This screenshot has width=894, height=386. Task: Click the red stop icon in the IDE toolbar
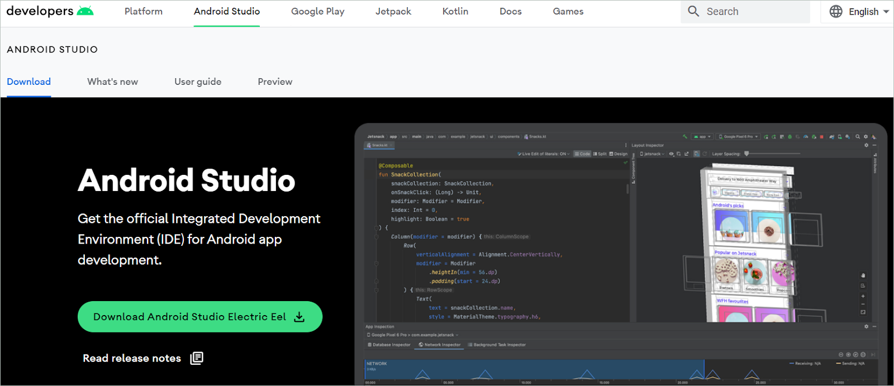821,137
